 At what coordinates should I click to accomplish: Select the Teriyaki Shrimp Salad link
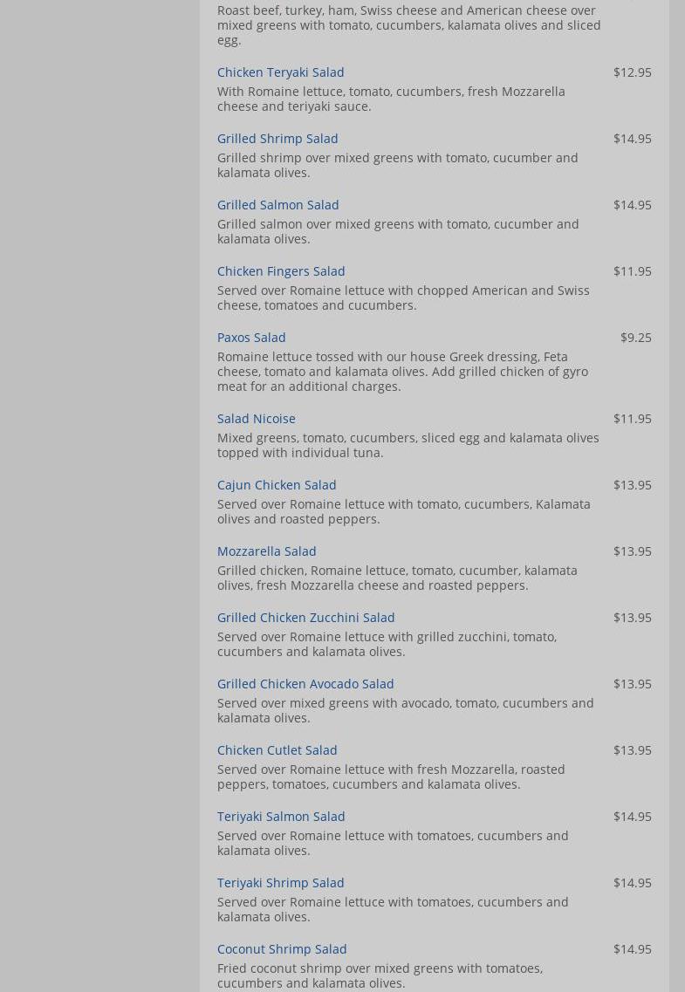[x=280, y=883]
